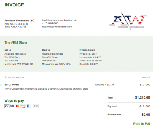153x129 pixels.
Task: Click the $0.00 balance due amount
Action: click(x=146, y=115)
